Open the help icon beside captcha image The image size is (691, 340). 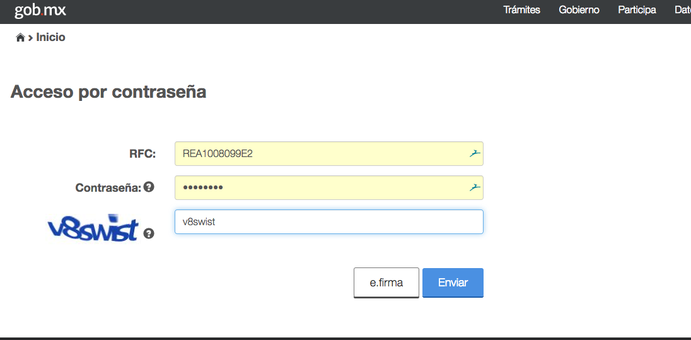point(149,234)
